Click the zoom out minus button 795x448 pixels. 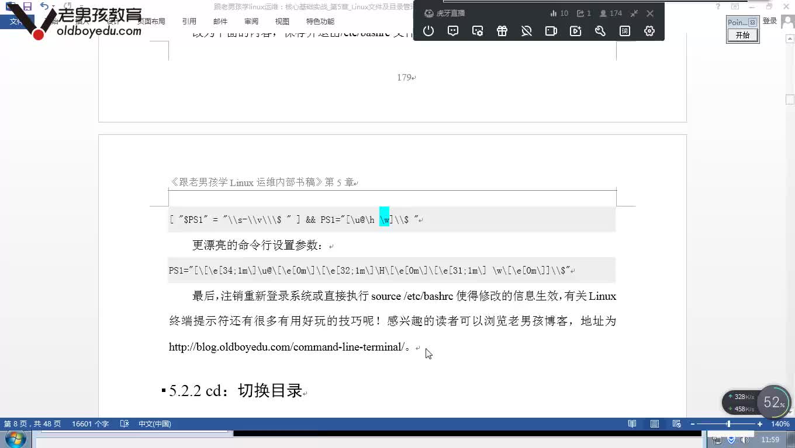pyautogui.click(x=693, y=424)
